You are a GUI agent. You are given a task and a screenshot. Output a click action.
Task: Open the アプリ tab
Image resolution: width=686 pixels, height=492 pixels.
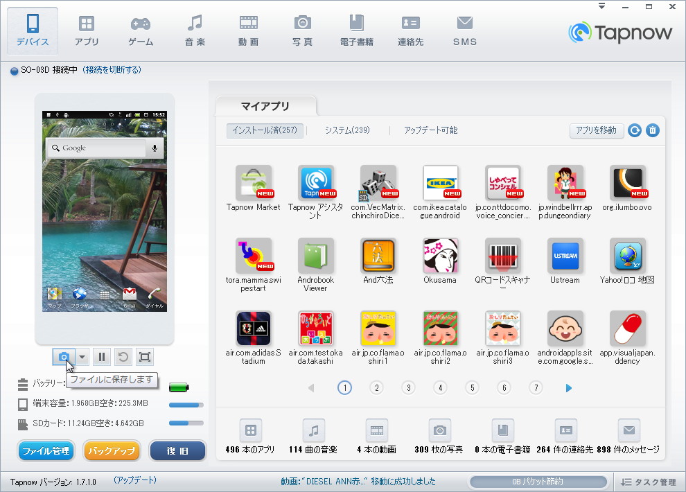[87, 30]
